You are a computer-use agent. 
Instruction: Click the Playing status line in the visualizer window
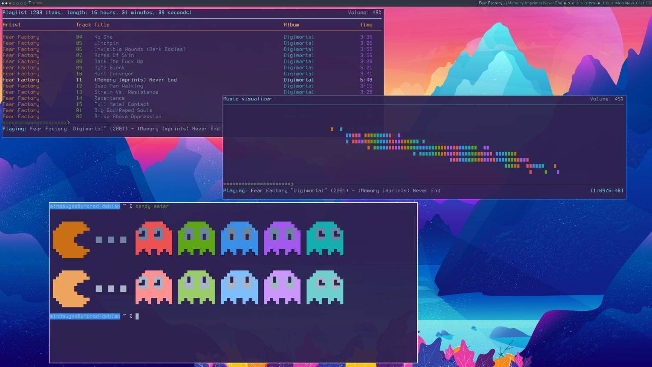(332, 190)
